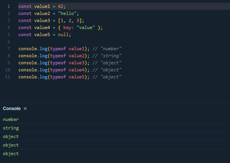Click the "hello" string literal
230x163 pixels.
(67, 13)
